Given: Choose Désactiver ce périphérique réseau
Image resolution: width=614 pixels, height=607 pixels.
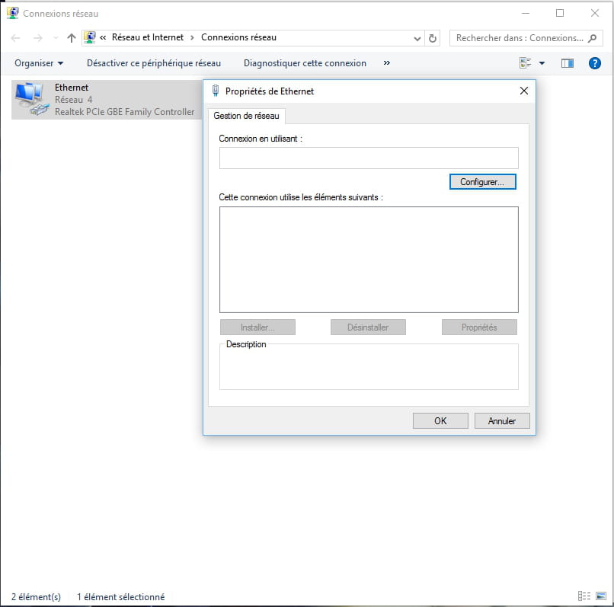Looking at the screenshot, I should coord(154,63).
